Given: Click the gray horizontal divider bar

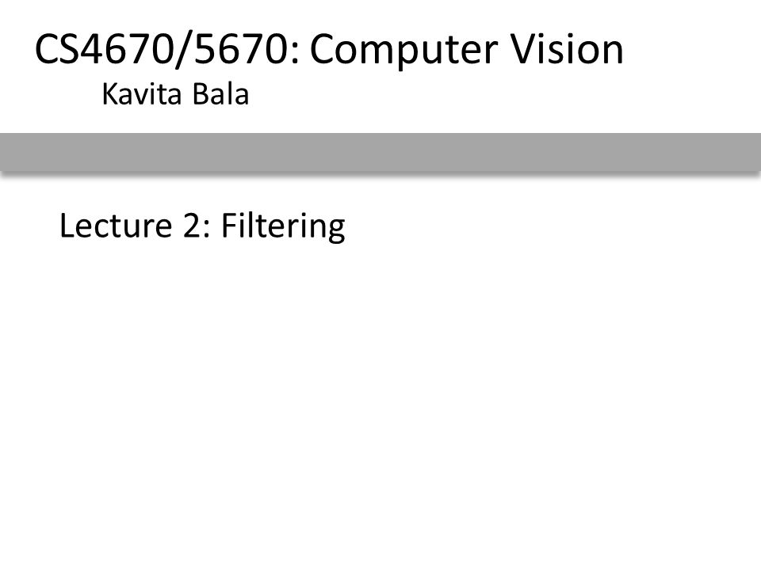Looking at the screenshot, I should point(380,152).
